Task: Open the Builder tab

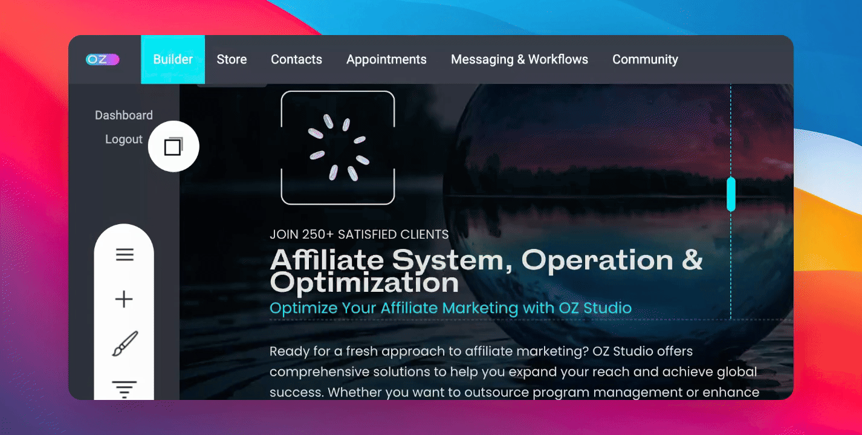Action: click(x=173, y=59)
